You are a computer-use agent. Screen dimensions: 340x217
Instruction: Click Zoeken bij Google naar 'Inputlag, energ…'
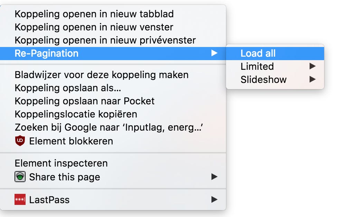(108, 128)
